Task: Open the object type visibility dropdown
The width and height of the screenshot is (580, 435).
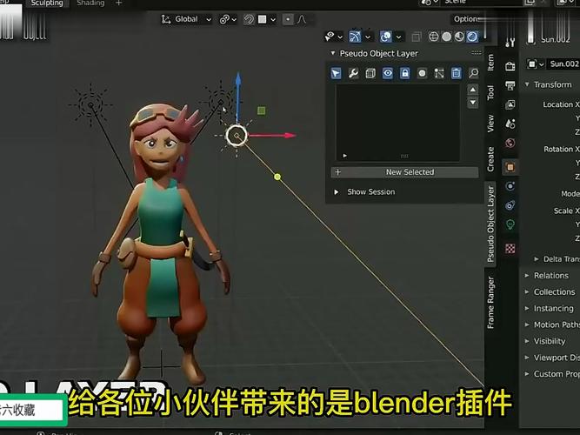Action: tap(334, 37)
